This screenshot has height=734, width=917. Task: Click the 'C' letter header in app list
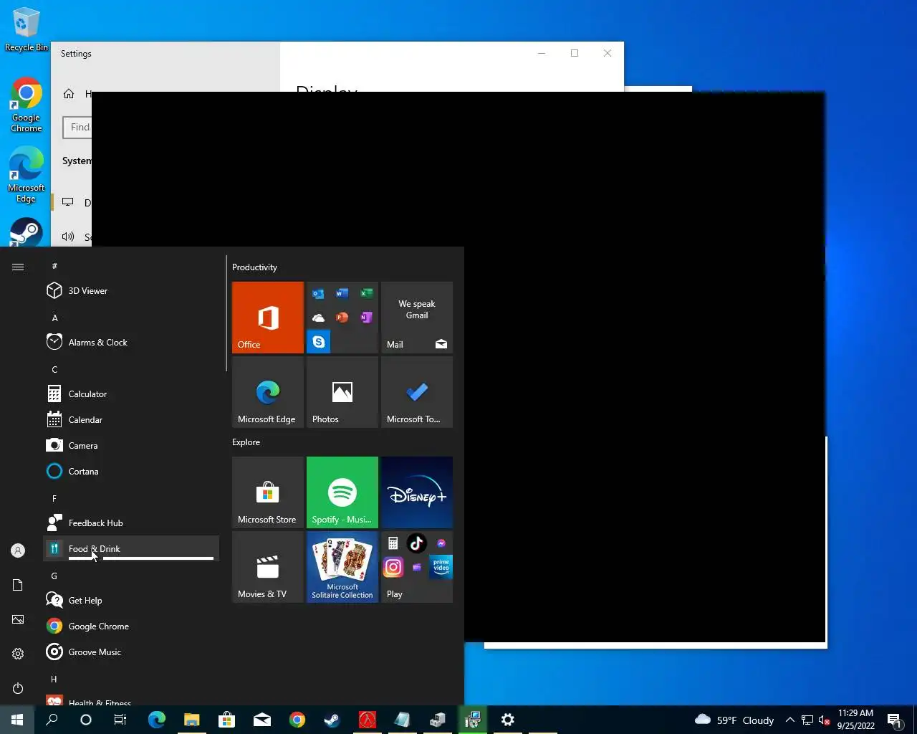pyautogui.click(x=54, y=369)
